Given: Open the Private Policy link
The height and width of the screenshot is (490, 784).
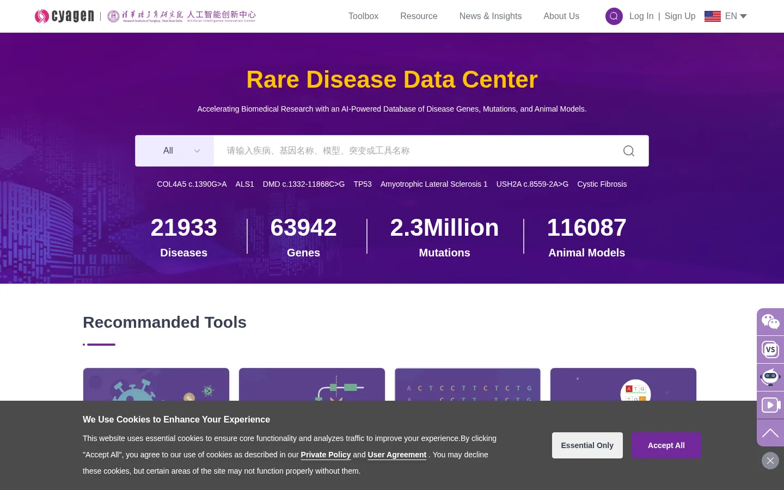Looking at the screenshot, I should [x=326, y=455].
